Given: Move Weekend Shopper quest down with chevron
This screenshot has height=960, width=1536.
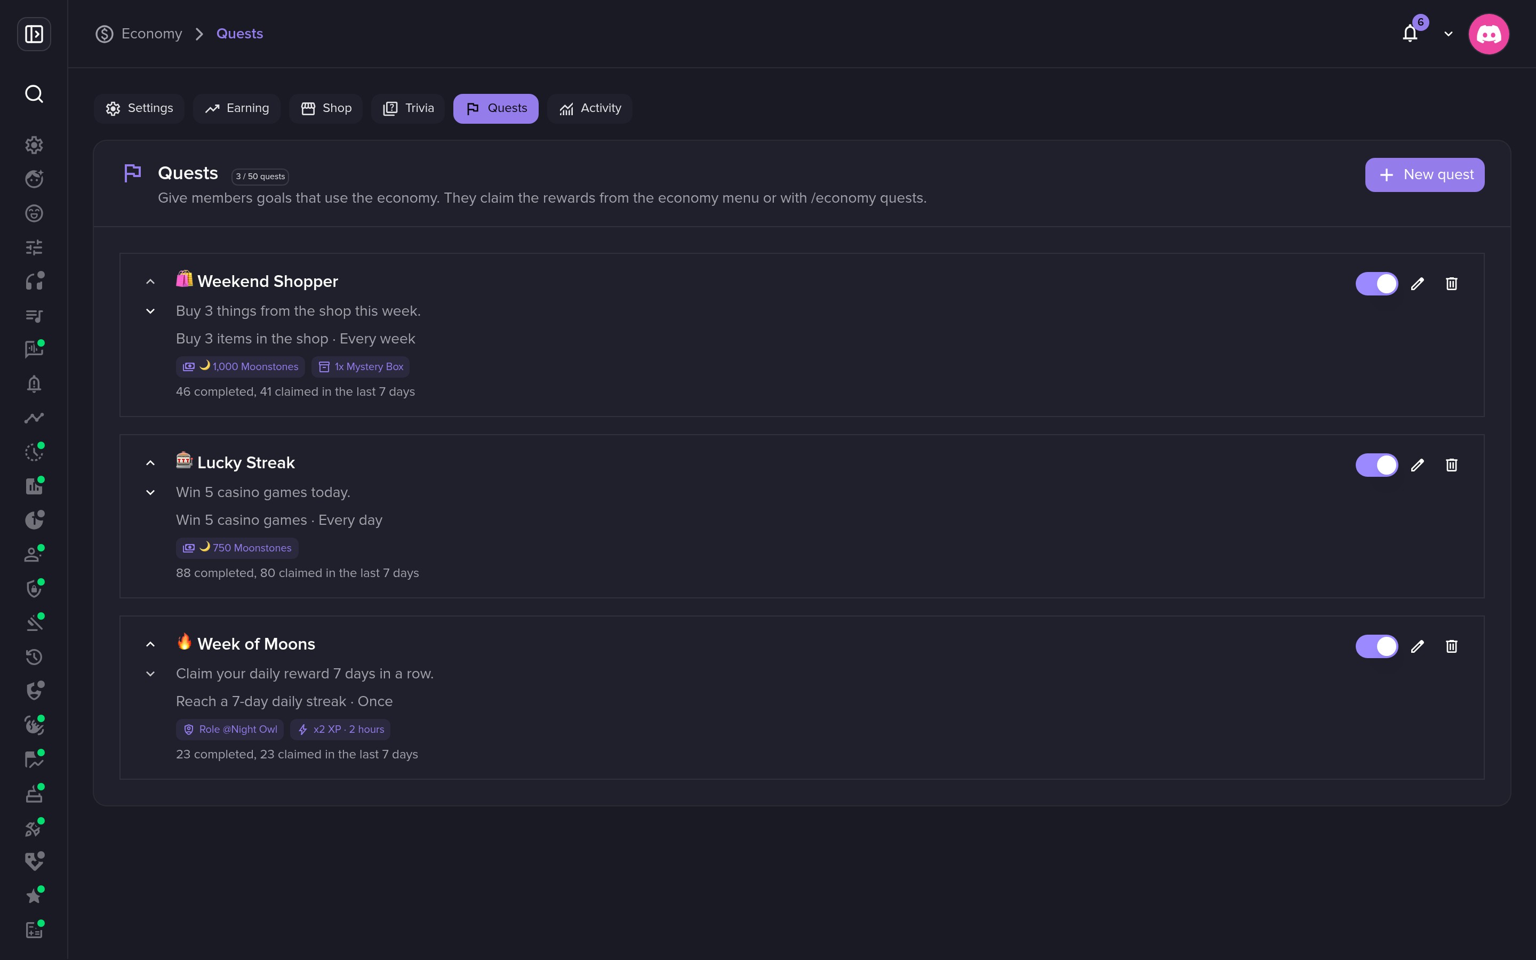Looking at the screenshot, I should pos(150,311).
